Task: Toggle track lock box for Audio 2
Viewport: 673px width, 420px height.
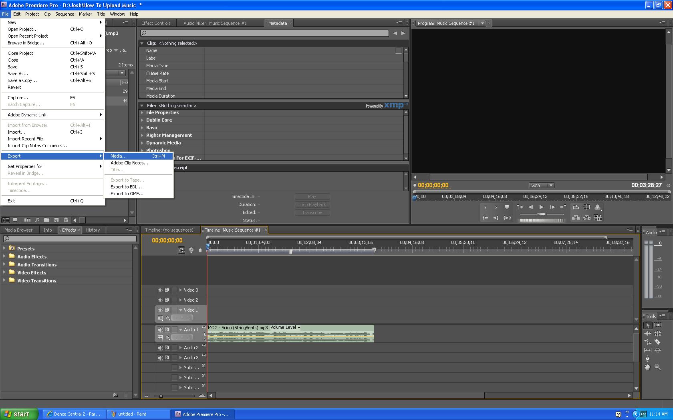Action: [174, 348]
